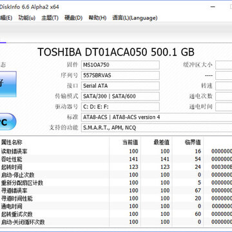Click worst value 100 of 读取错误率
The image size is (232, 232).
165,151
